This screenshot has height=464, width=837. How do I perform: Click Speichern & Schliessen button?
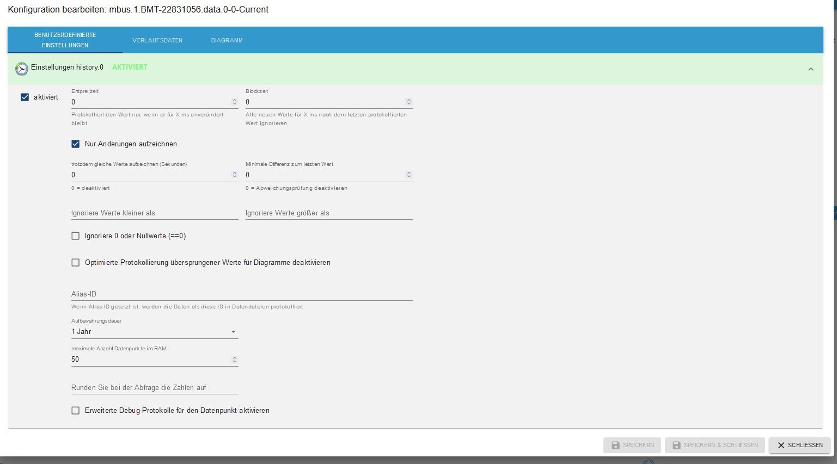[714, 445]
